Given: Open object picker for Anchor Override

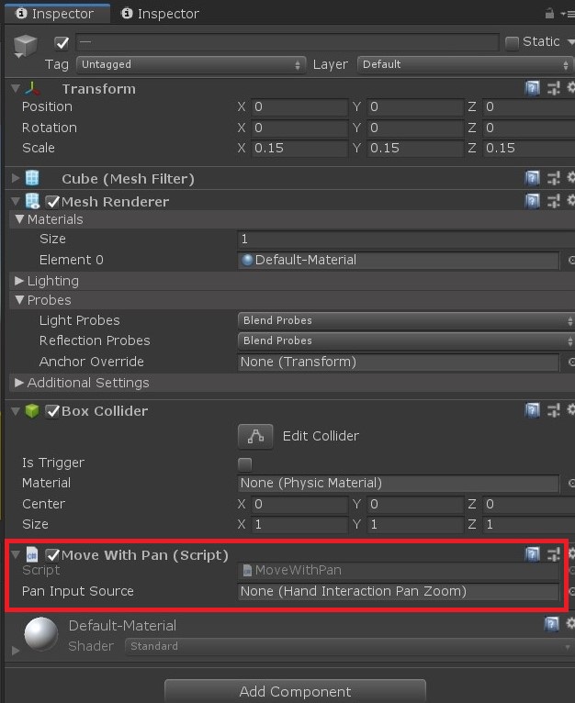Looking at the screenshot, I should [571, 362].
